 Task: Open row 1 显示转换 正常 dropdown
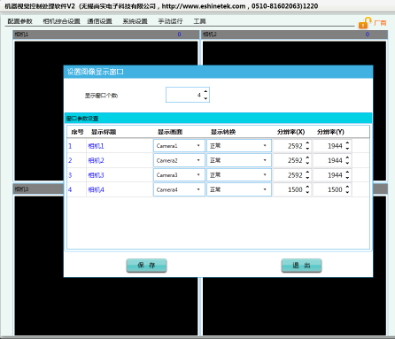[239, 146]
